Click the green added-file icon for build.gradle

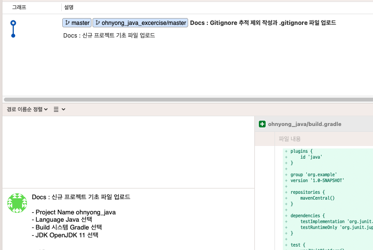[x=262, y=124]
